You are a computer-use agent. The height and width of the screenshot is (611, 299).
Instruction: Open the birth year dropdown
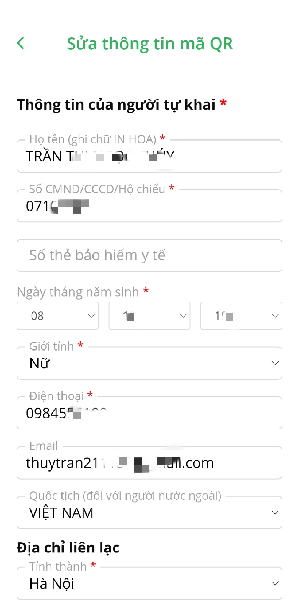pyautogui.click(x=241, y=316)
